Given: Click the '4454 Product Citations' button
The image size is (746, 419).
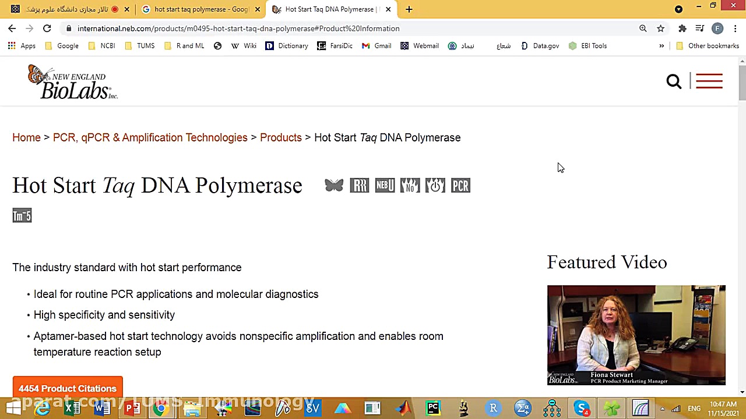Looking at the screenshot, I should [68, 388].
